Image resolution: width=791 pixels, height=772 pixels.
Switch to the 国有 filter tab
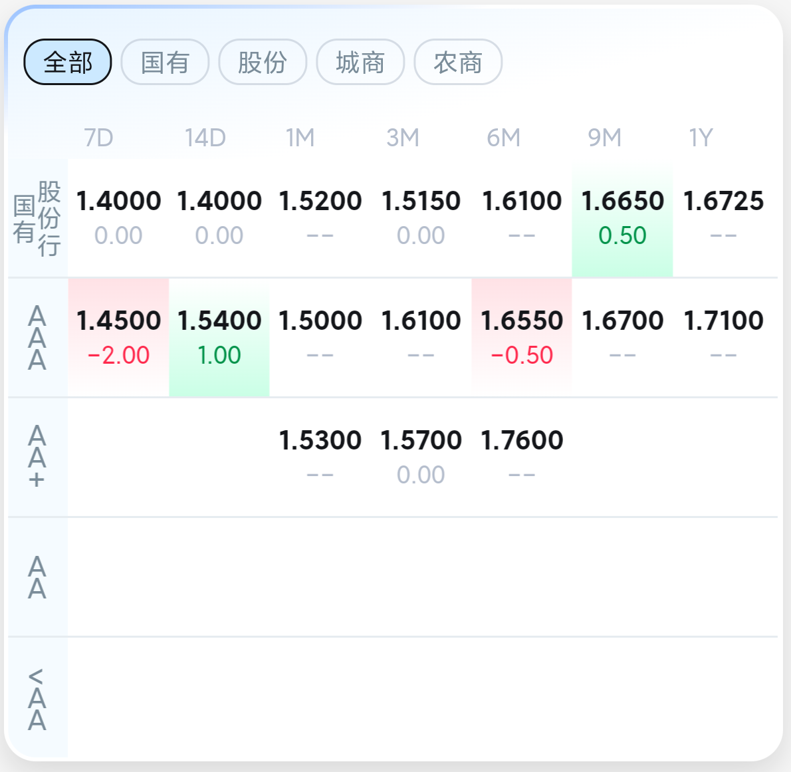coord(165,63)
